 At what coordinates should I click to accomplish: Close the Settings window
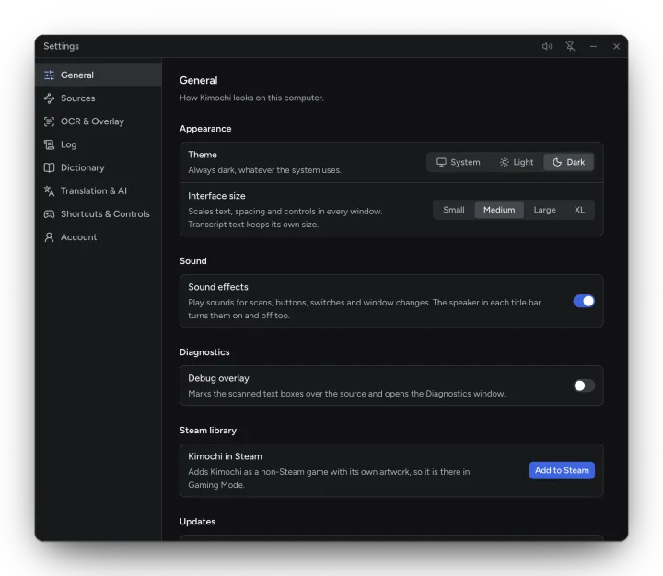[616, 46]
